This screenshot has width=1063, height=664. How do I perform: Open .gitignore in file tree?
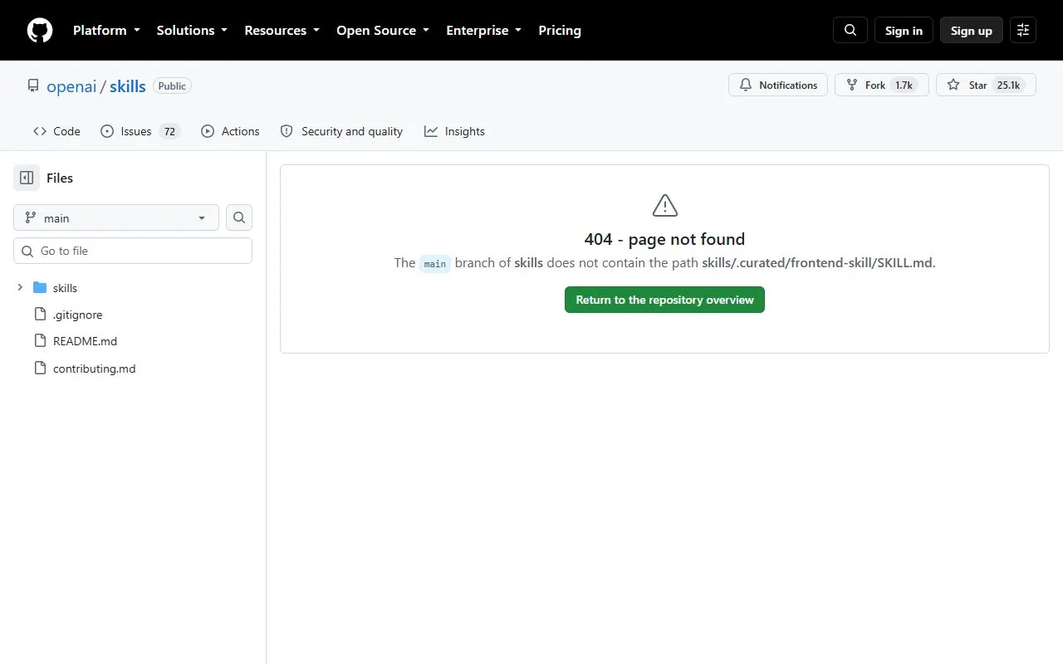(78, 315)
